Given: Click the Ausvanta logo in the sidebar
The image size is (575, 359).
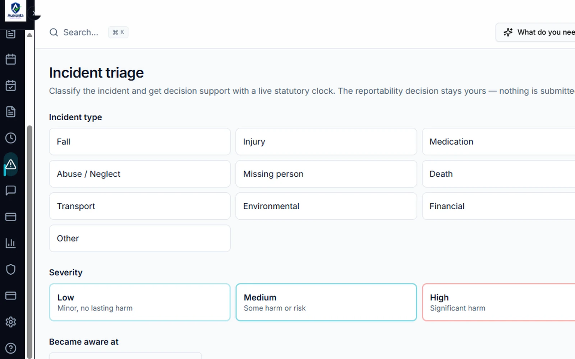Looking at the screenshot, I should click(x=15, y=11).
